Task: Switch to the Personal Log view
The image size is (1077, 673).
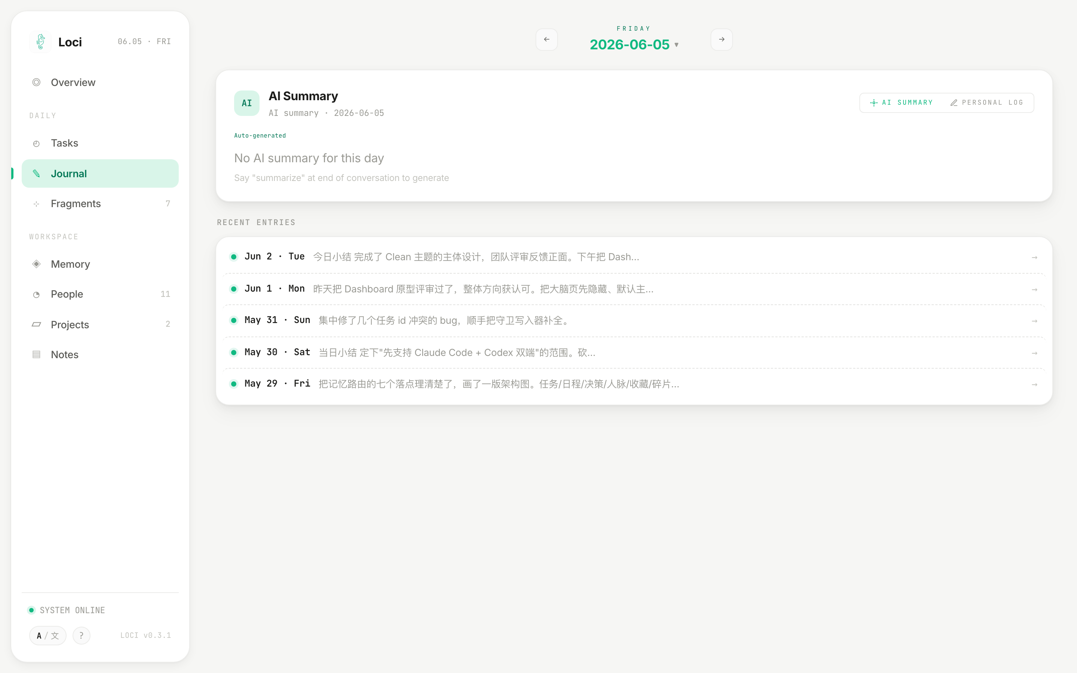Action: (987, 103)
